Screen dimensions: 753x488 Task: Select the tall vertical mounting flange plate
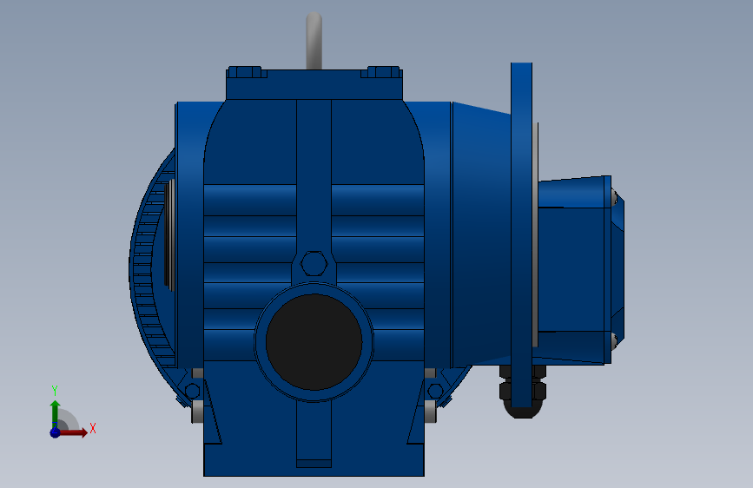[521, 234]
